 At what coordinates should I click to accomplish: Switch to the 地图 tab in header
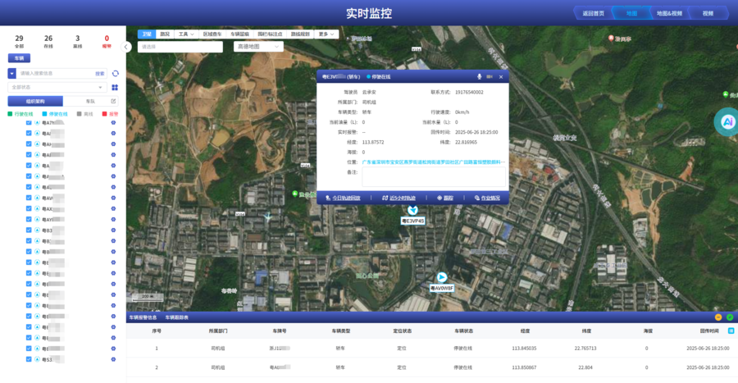coord(631,13)
